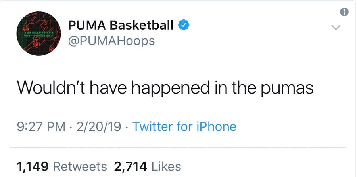Image resolution: width=357 pixels, height=177 pixels.
Task: Click the gray info icon at top right
Action: tap(344, 12)
